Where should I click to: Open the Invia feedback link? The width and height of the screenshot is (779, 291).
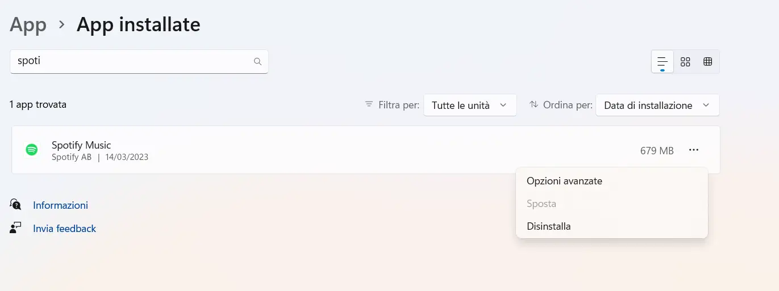click(x=64, y=229)
